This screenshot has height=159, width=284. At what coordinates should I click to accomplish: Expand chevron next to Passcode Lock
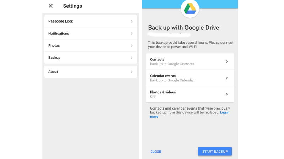(x=131, y=21)
